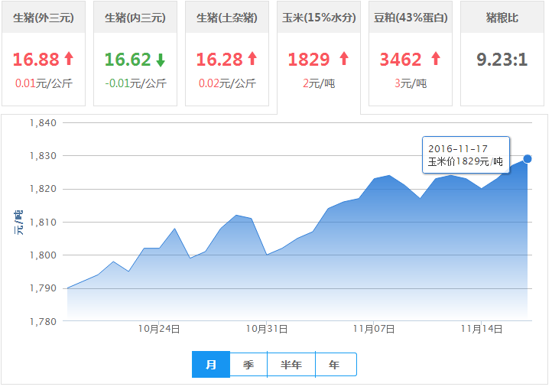Click the 1,800 y-axis label
The height and width of the screenshot is (390, 552).
click(x=43, y=255)
